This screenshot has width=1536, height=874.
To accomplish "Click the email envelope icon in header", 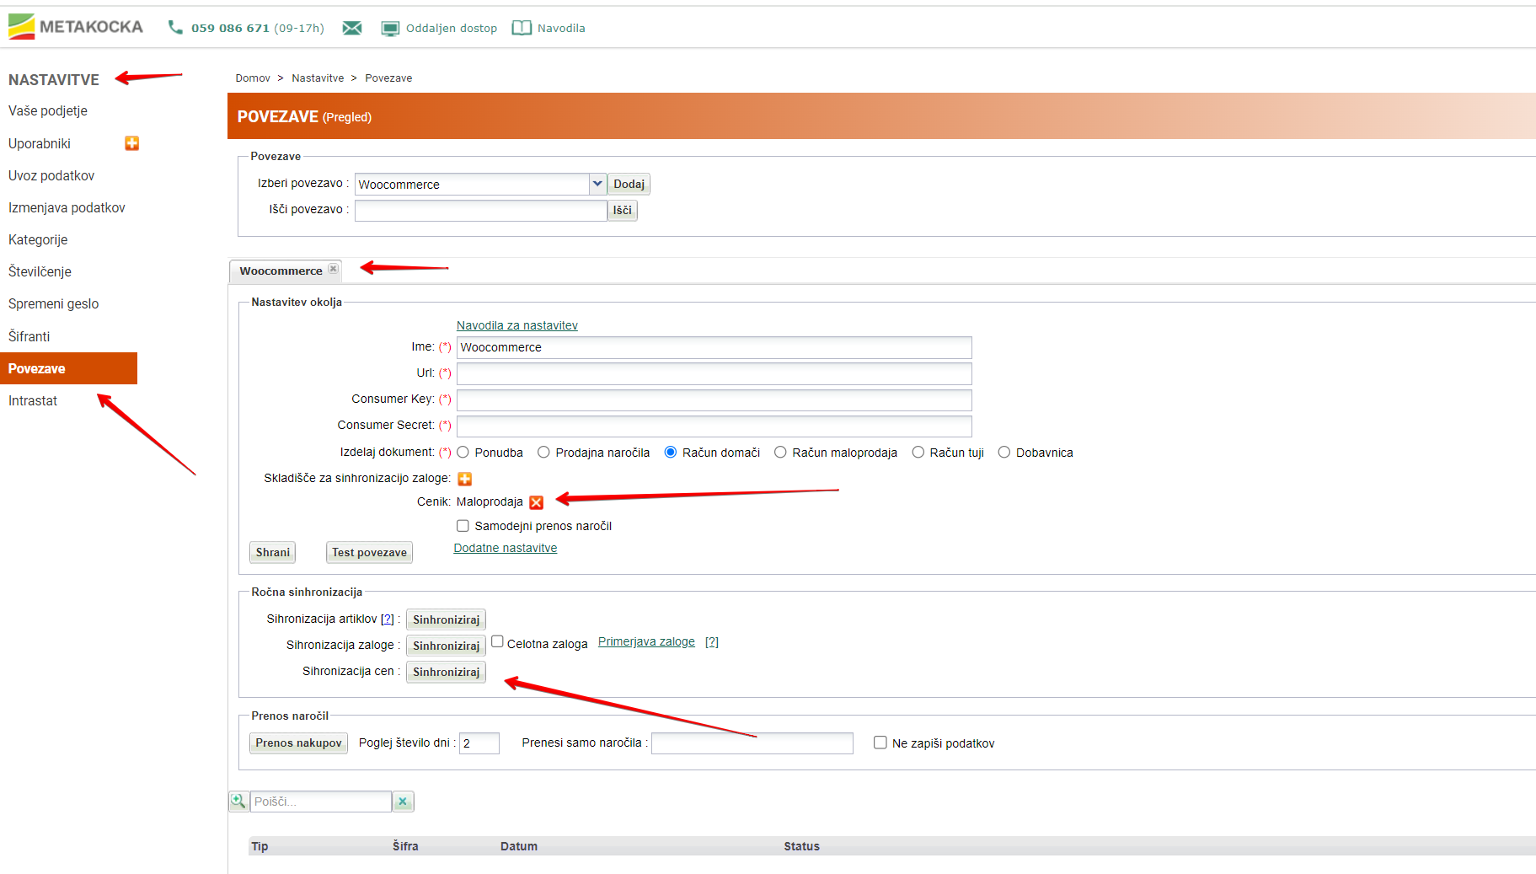I will coord(352,28).
